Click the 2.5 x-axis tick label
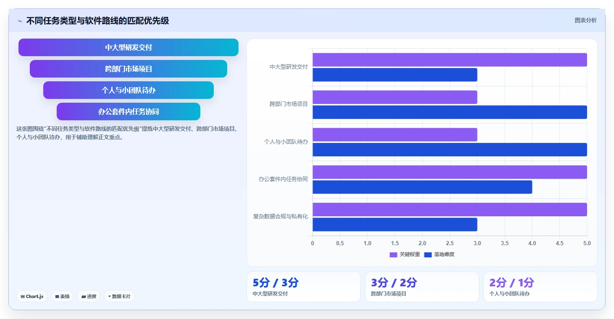The image size is (614, 319). [x=450, y=243]
